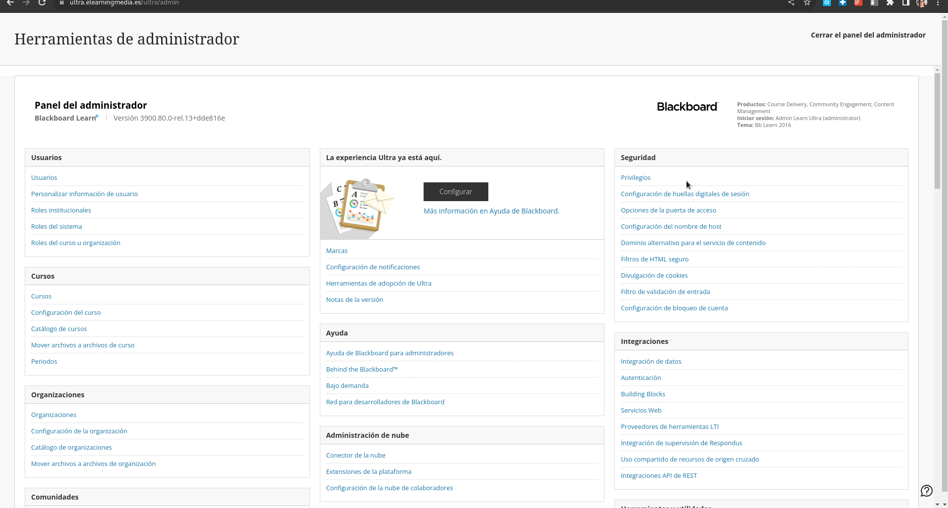The height and width of the screenshot is (508, 948).
Task: Open Filtros de HTML seguro
Action: tap(654, 259)
